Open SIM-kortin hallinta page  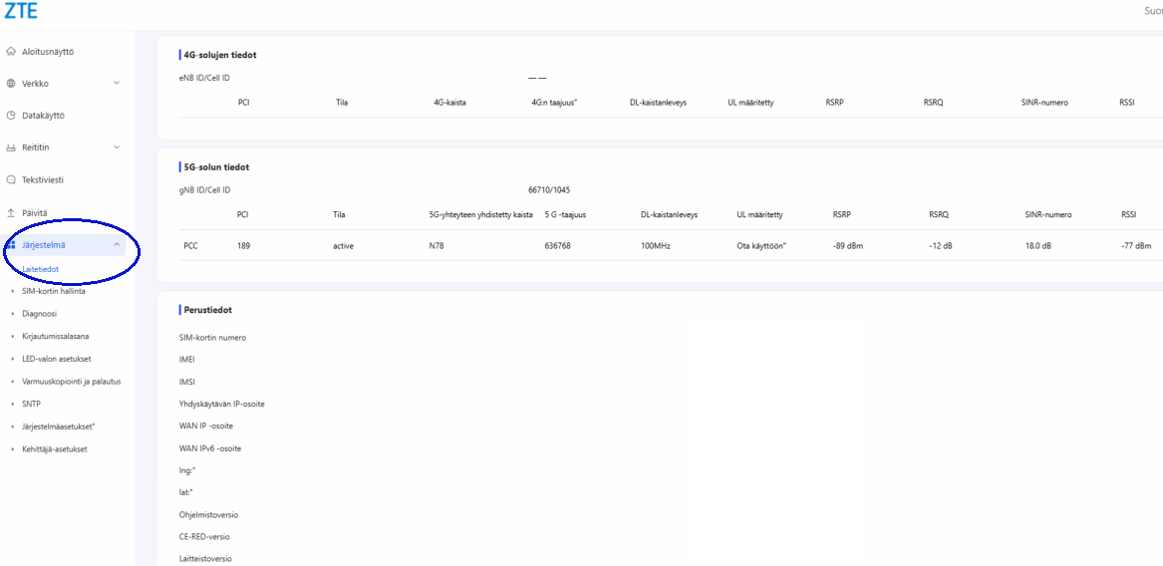[x=53, y=291]
